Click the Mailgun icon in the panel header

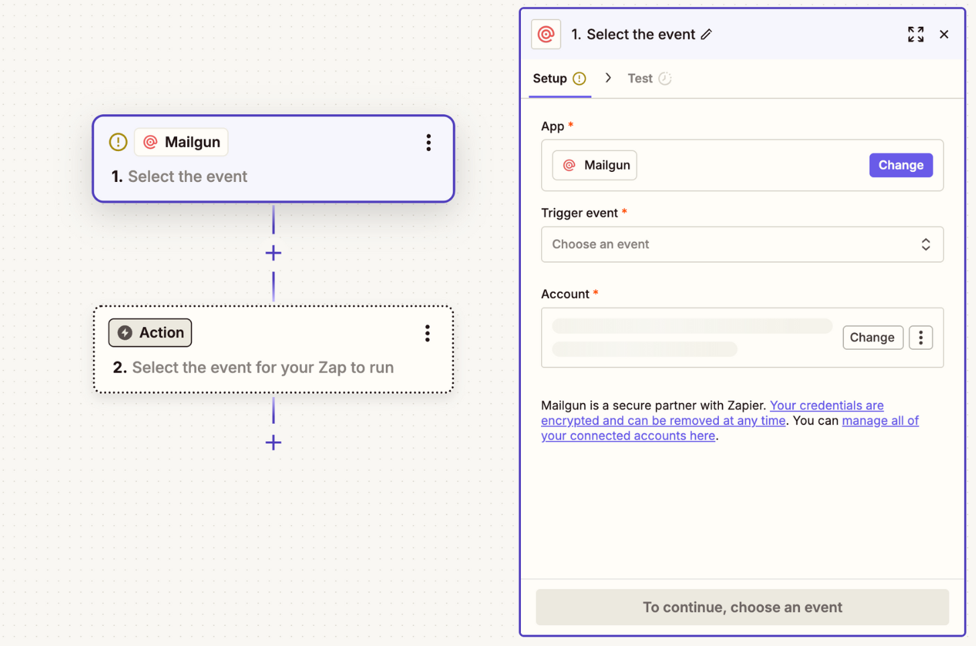point(546,34)
